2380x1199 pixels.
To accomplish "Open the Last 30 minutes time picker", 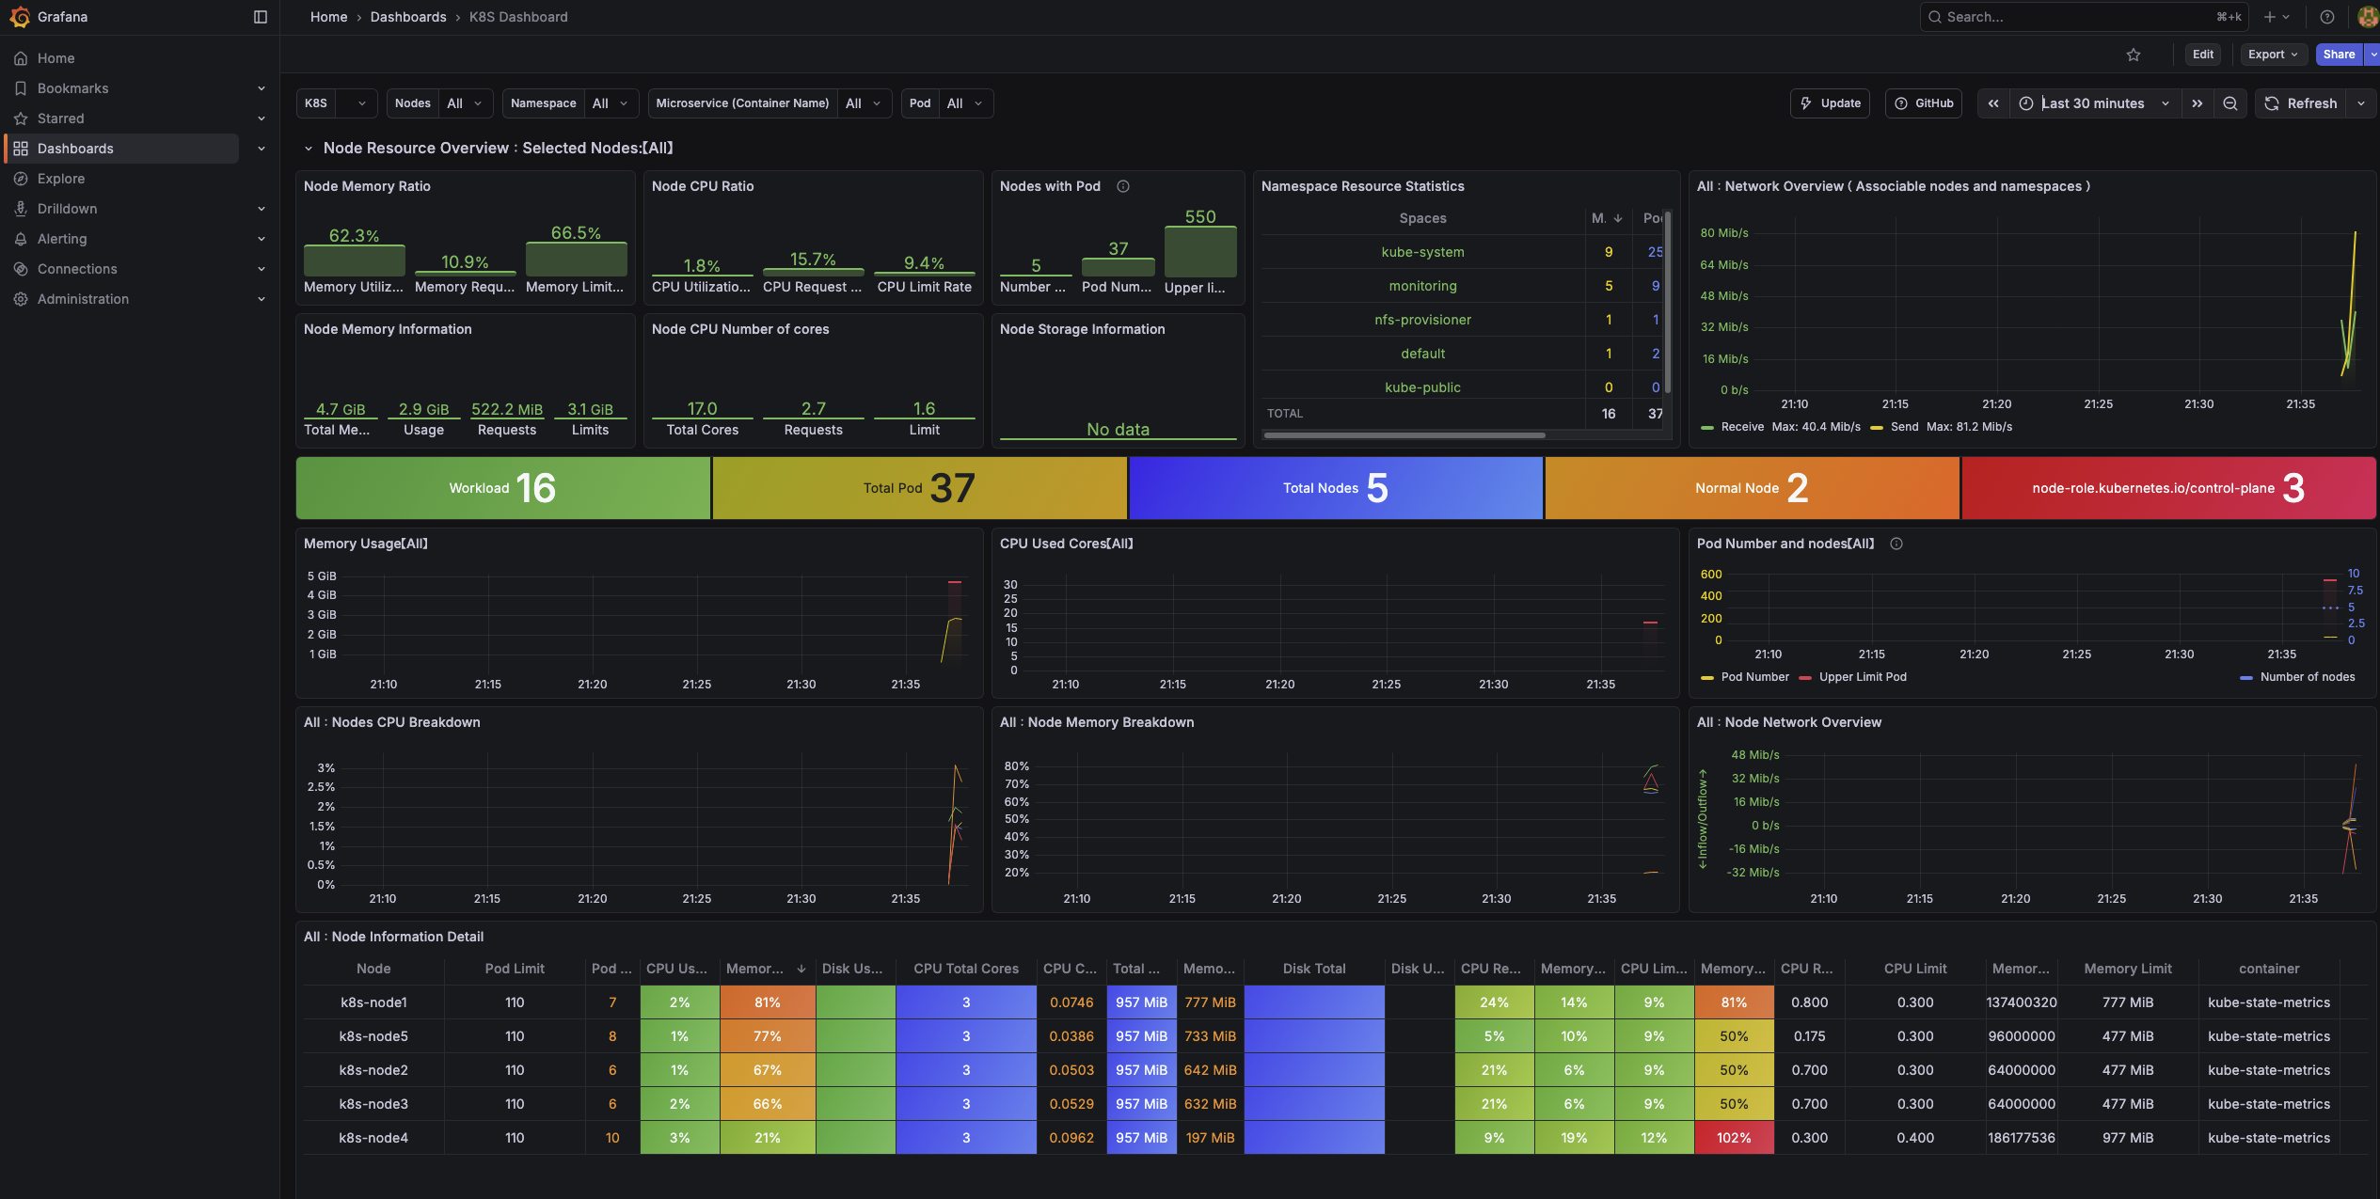I will [2092, 103].
